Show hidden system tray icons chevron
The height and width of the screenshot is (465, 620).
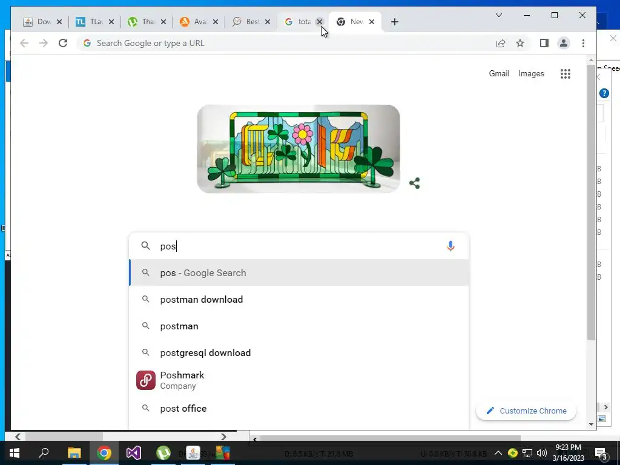point(498,453)
